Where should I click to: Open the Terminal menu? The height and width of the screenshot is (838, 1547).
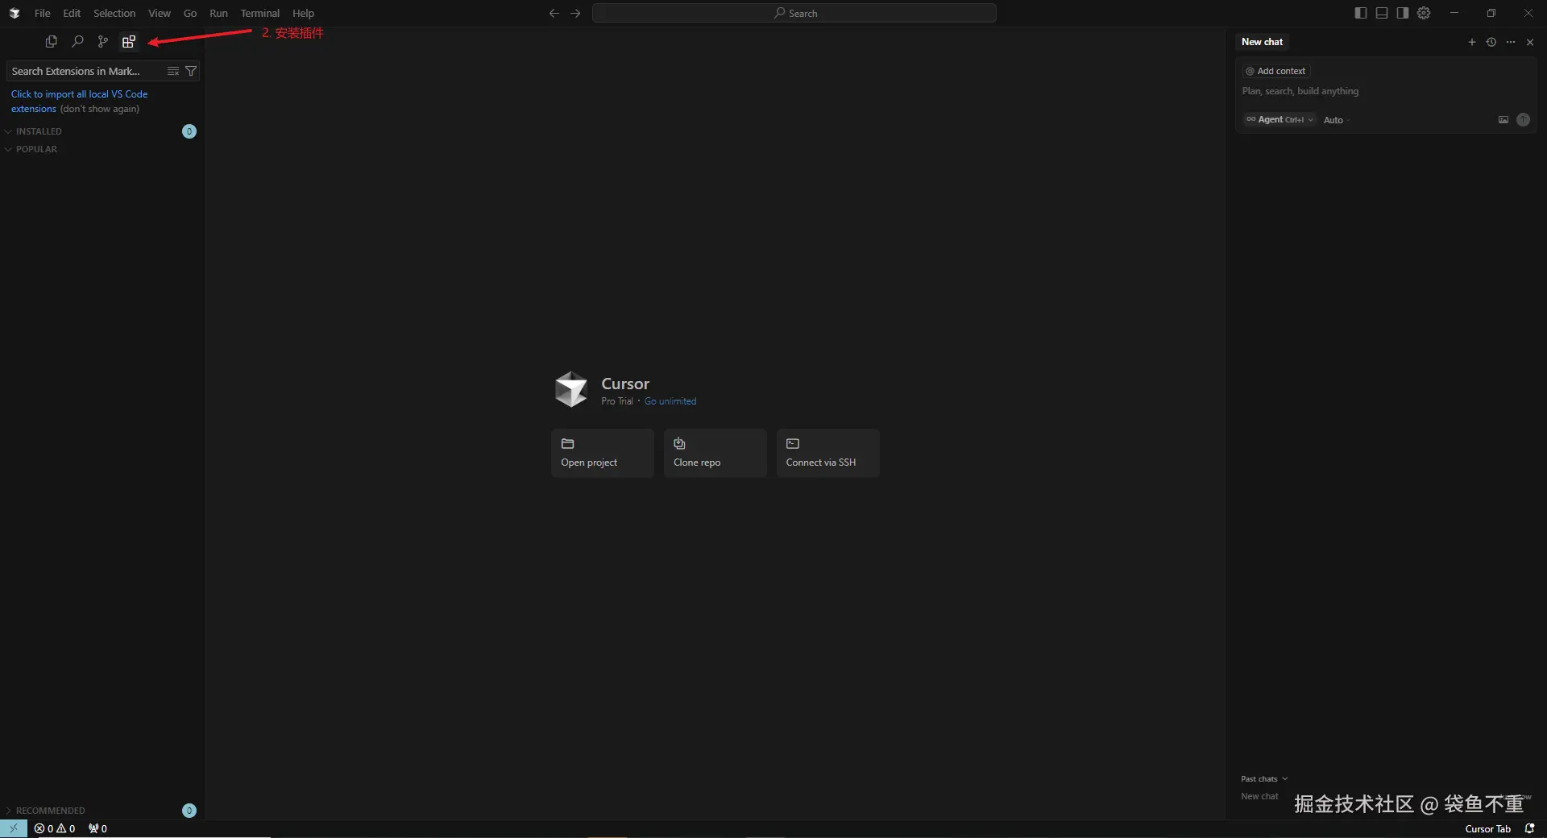pyautogui.click(x=259, y=13)
